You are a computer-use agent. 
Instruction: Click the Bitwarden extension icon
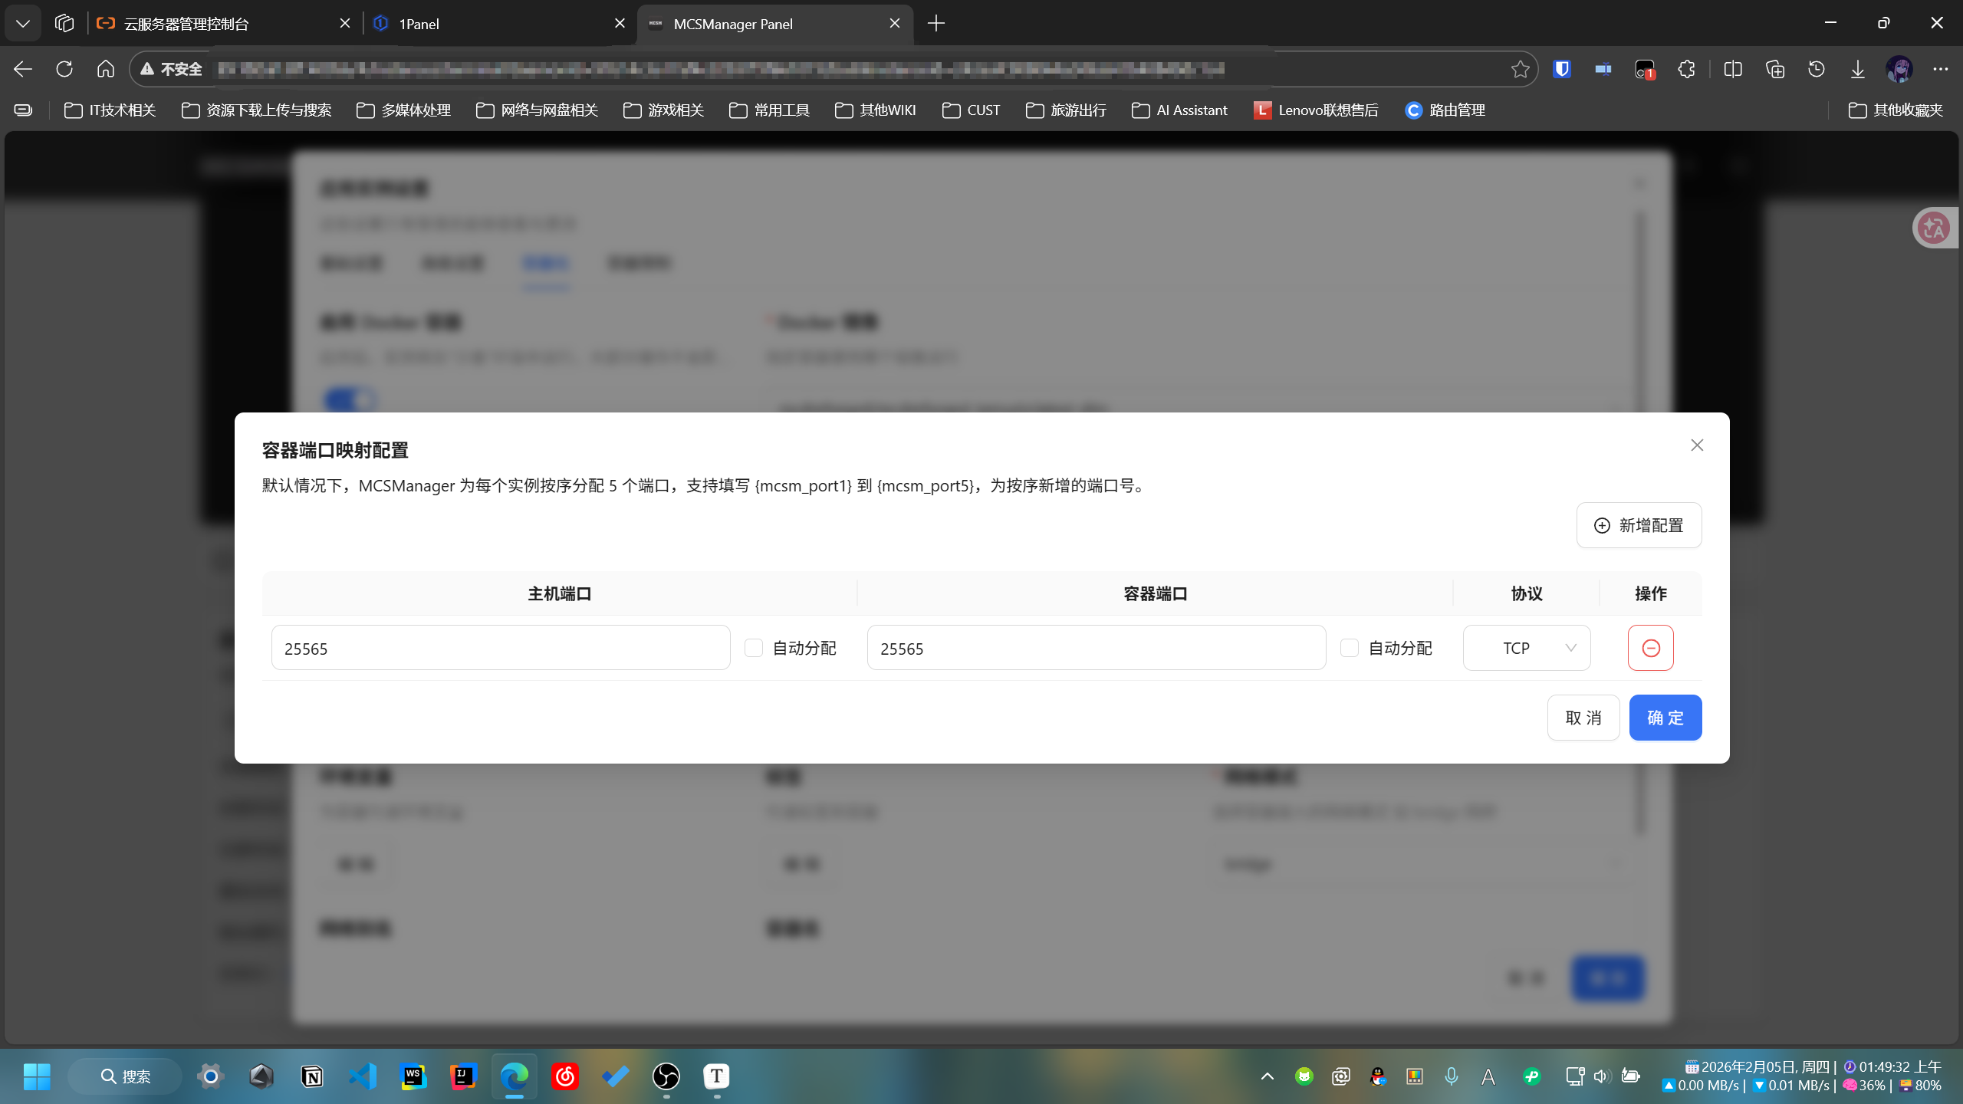coord(1561,69)
